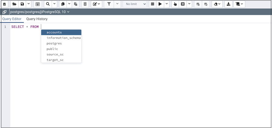
Task: Click the Delete trash can icon
Action: pos(85,4)
